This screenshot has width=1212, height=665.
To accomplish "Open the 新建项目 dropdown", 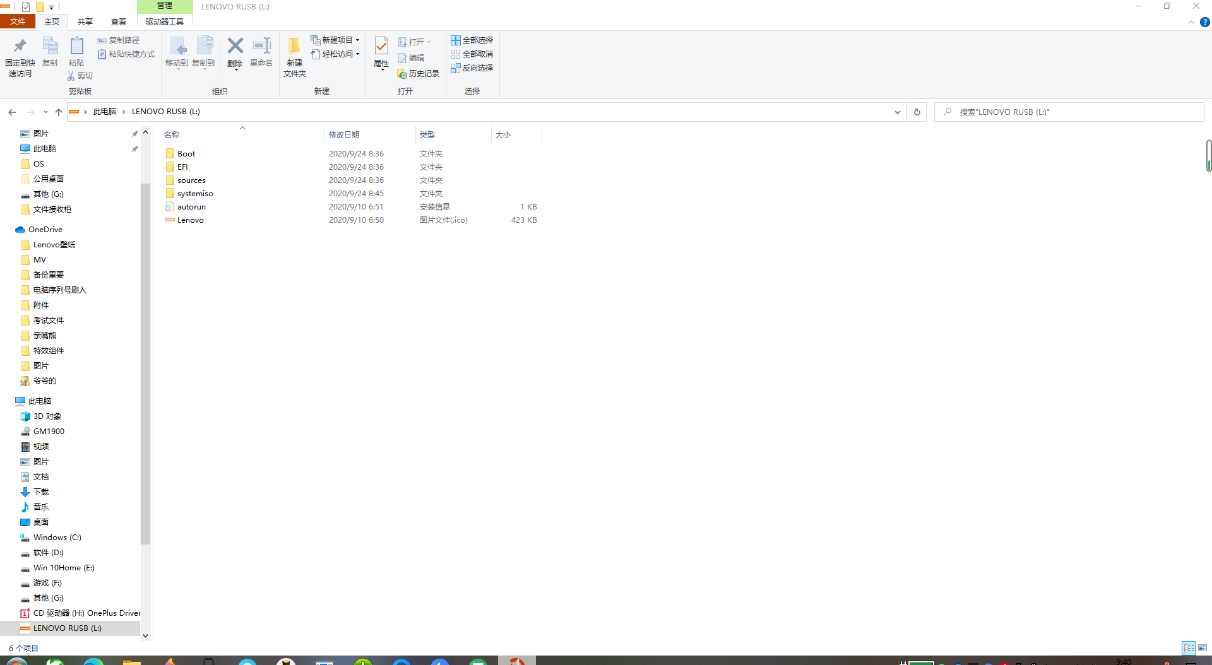I will pyautogui.click(x=335, y=40).
